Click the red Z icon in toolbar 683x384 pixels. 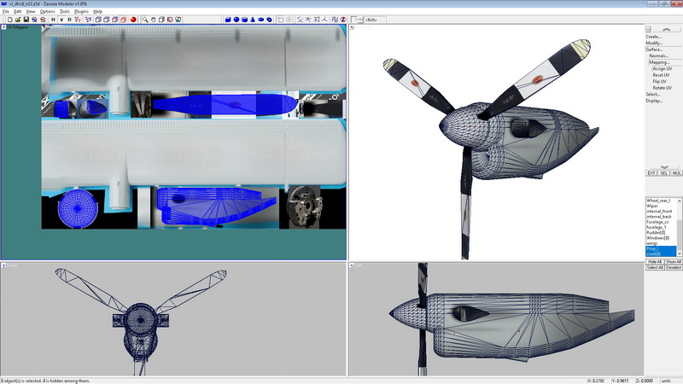342,19
